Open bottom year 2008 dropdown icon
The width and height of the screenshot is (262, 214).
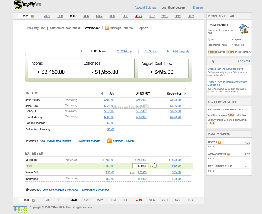[x=34, y=200]
